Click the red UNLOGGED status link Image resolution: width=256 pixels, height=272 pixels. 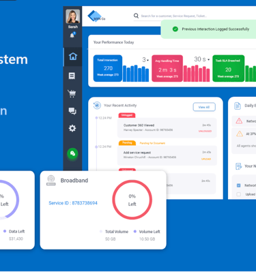[205, 132]
